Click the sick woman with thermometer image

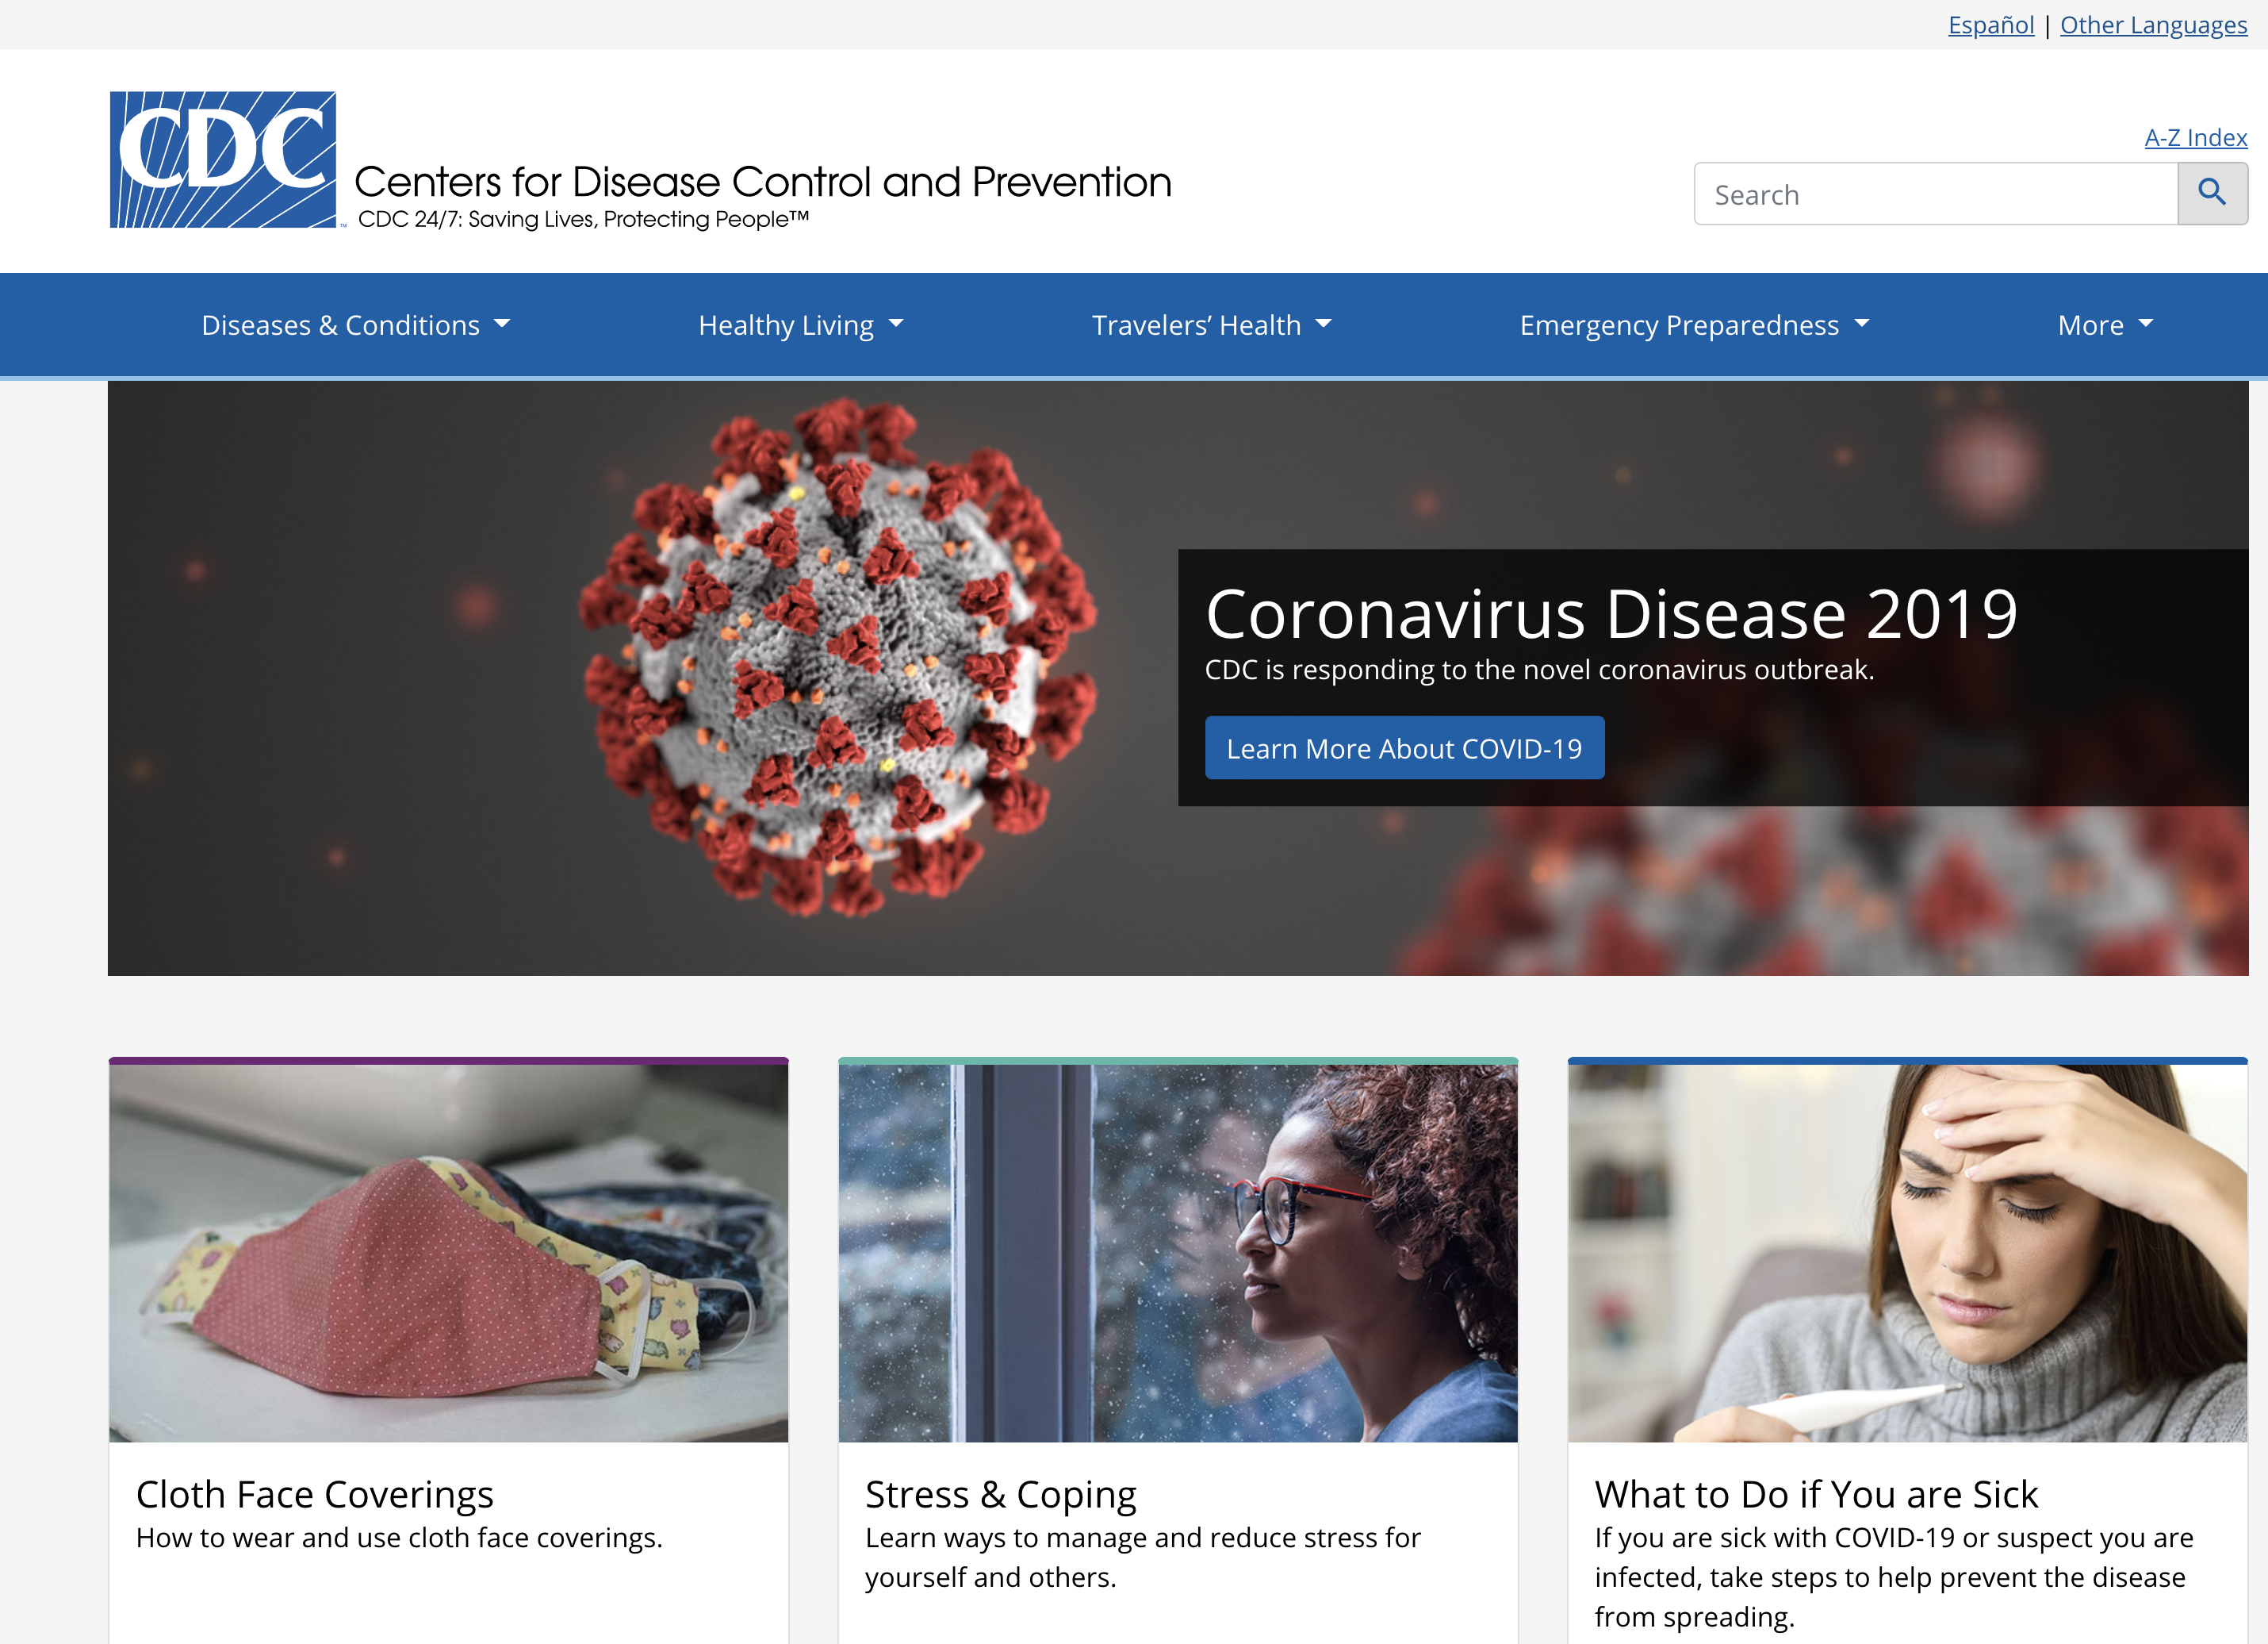click(1907, 1253)
